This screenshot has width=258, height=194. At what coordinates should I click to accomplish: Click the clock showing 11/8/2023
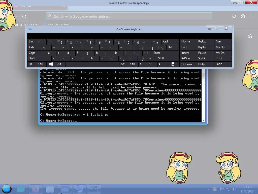[247, 189]
